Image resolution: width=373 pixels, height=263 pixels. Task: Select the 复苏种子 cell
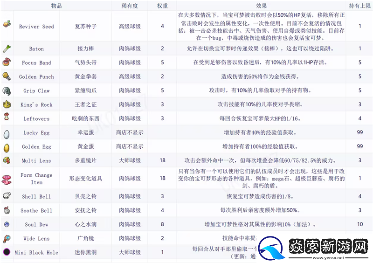point(86,26)
